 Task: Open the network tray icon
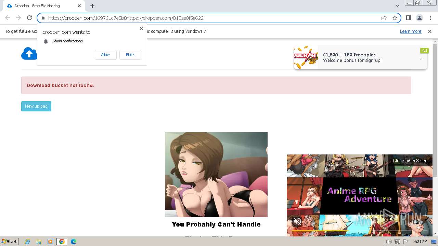[397, 242]
